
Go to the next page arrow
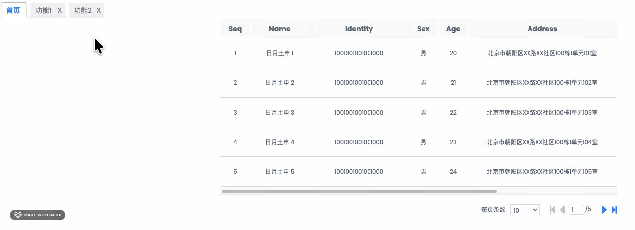[x=604, y=210]
